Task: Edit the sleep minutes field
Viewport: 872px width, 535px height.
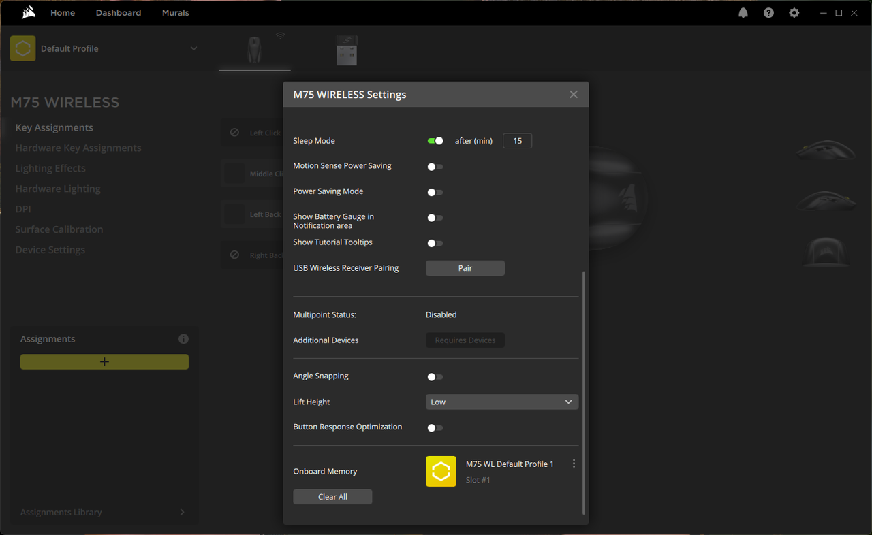Action: (x=517, y=141)
